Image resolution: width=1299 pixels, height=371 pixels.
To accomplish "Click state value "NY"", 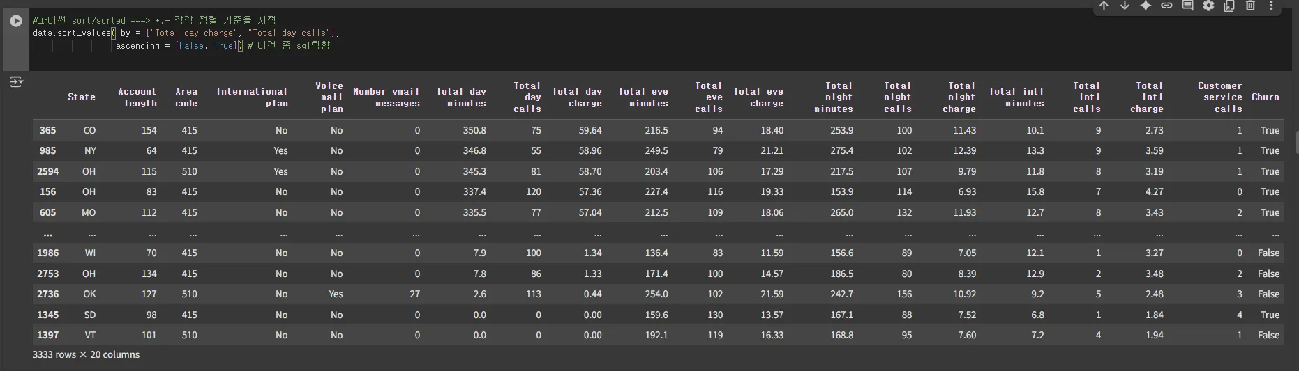I will pos(90,150).
